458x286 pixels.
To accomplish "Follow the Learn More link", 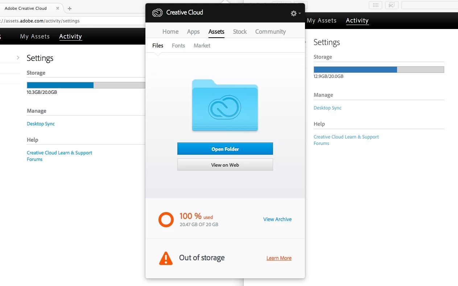I will coord(279,258).
